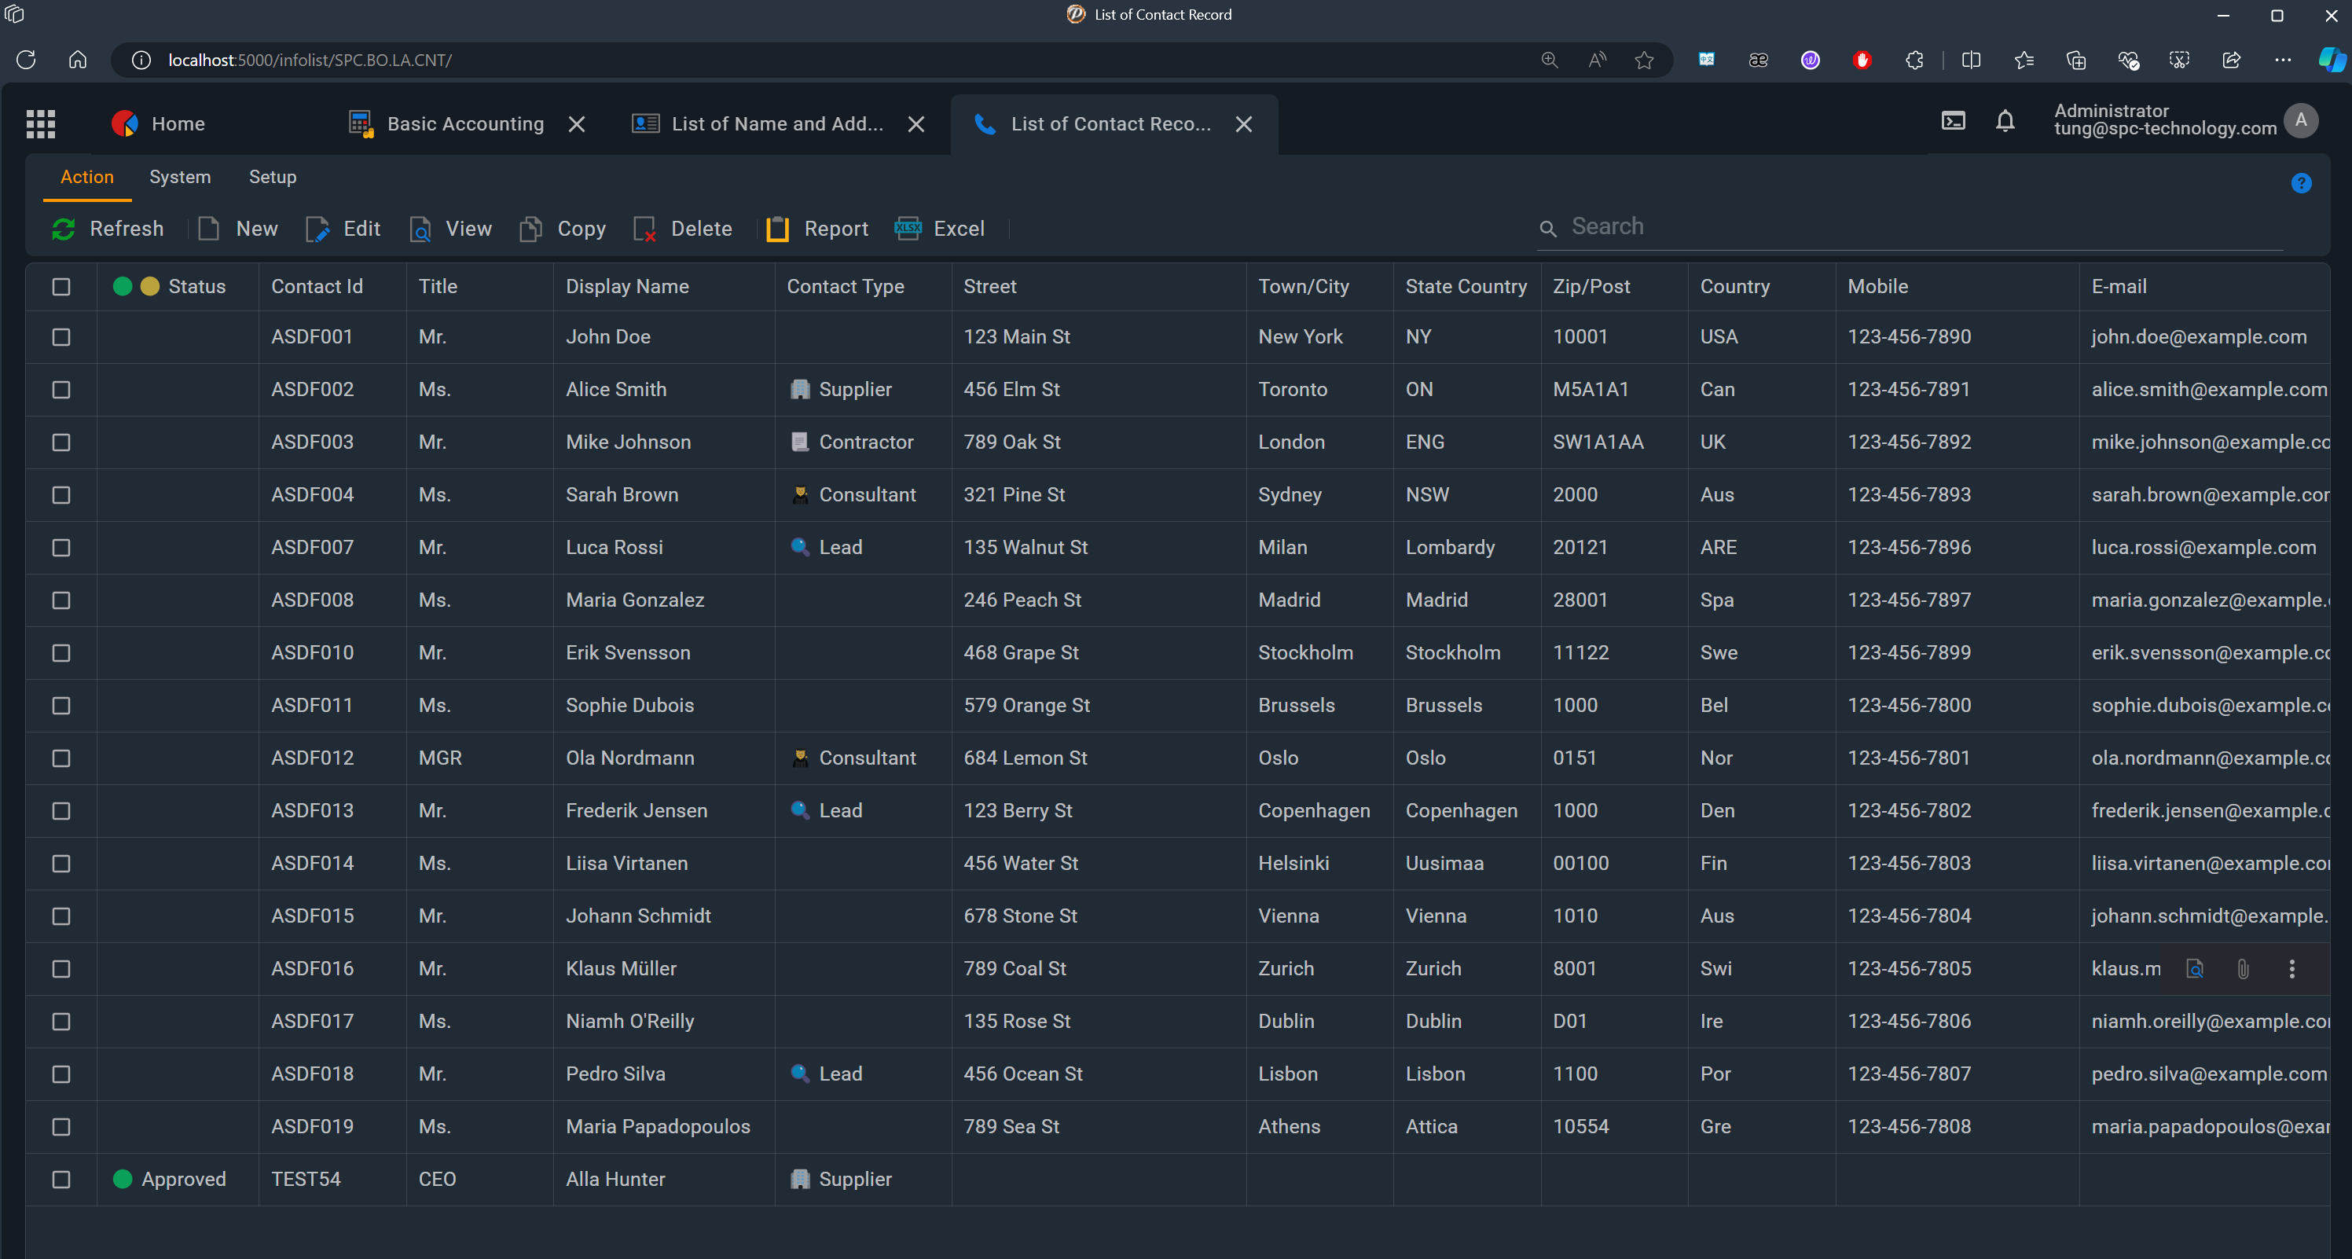Open the blue help question icon
Screen dimensions: 2352x1259
(x=2301, y=184)
